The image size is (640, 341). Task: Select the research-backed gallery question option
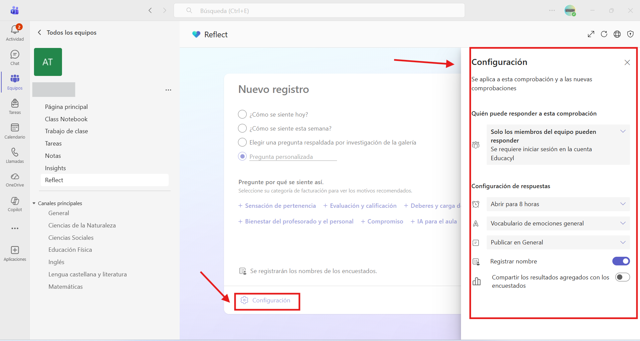(242, 142)
